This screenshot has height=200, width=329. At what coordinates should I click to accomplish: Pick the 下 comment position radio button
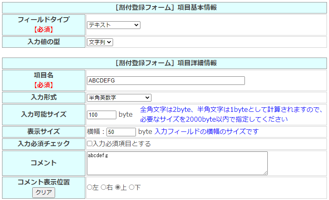pos(131,187)
